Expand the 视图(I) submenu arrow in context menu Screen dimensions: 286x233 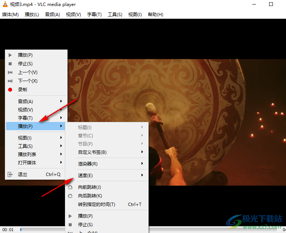point(61,138)
